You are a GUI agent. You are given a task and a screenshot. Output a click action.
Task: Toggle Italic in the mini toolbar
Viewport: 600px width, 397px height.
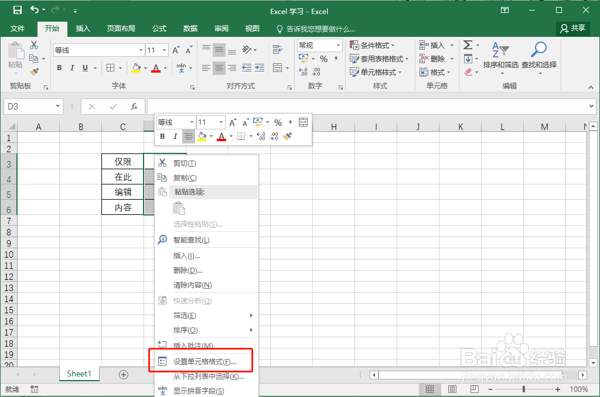coord(175,136)
